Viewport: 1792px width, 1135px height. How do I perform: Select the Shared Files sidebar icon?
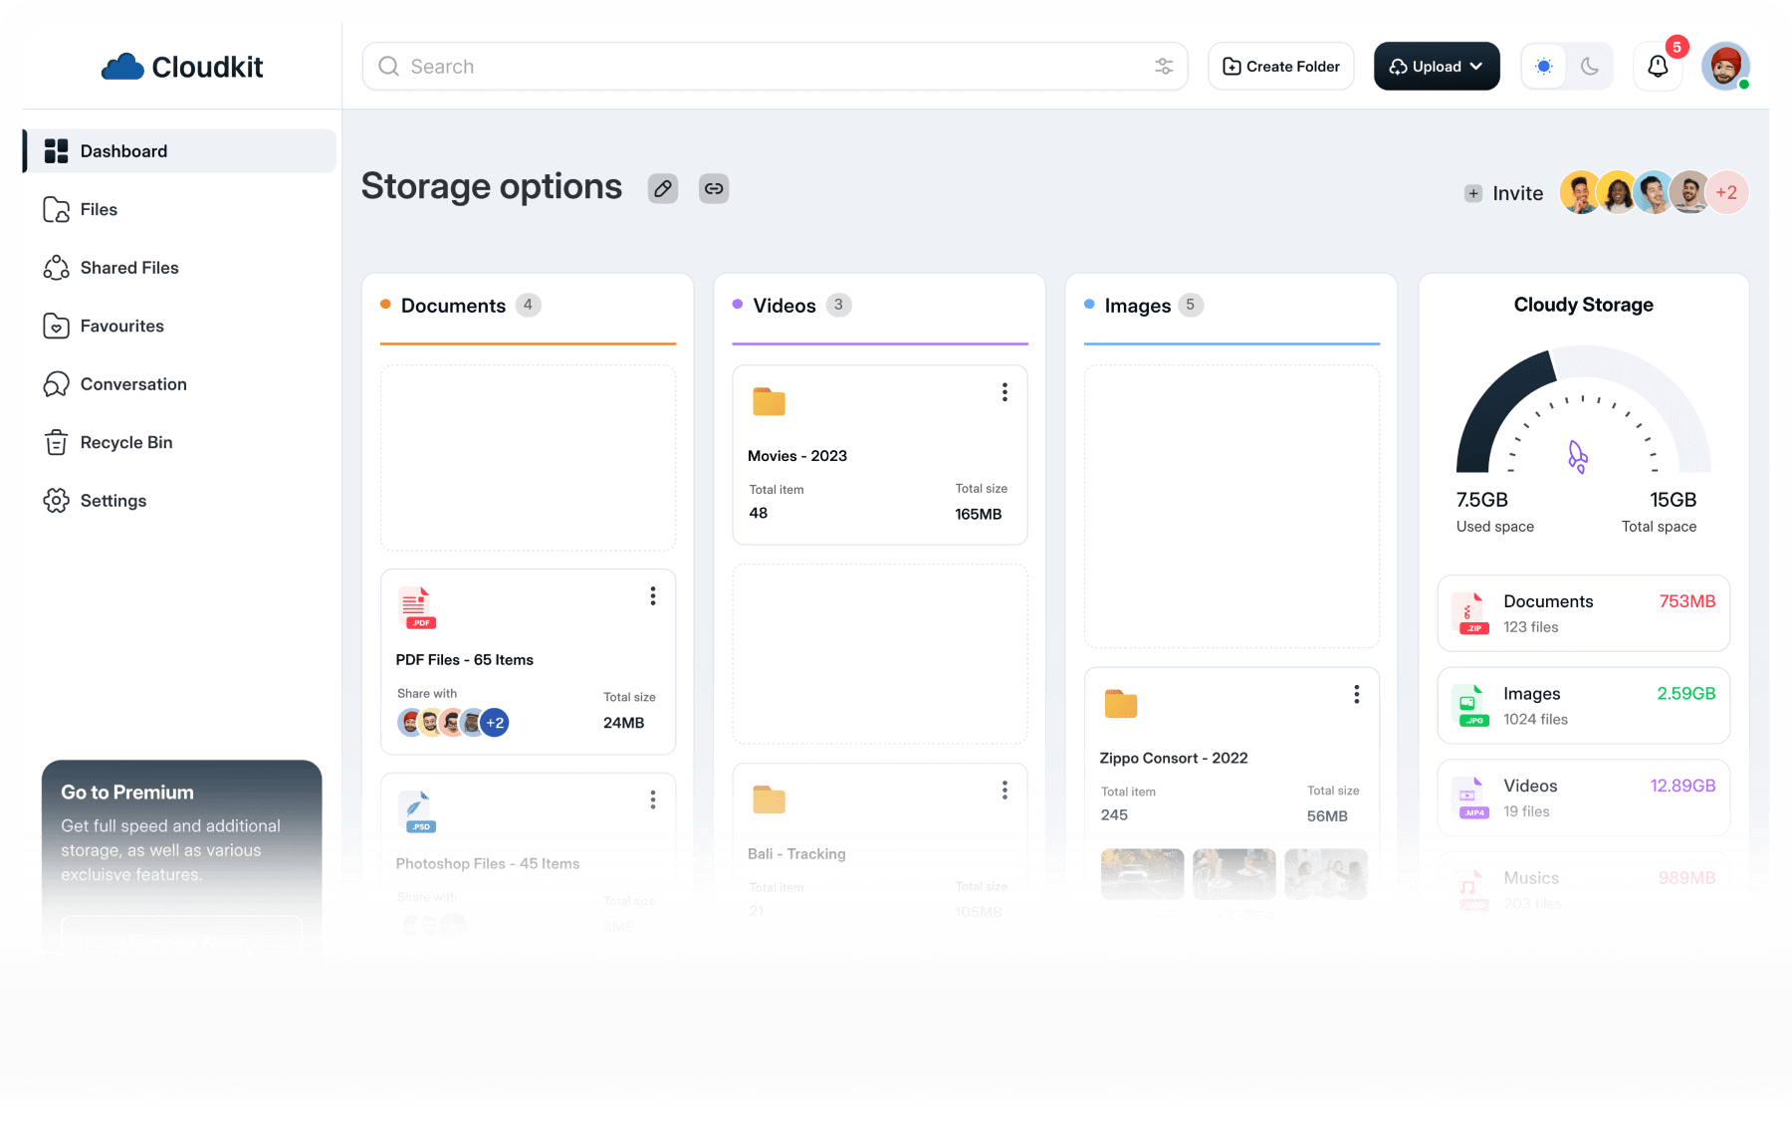point(57,267)
